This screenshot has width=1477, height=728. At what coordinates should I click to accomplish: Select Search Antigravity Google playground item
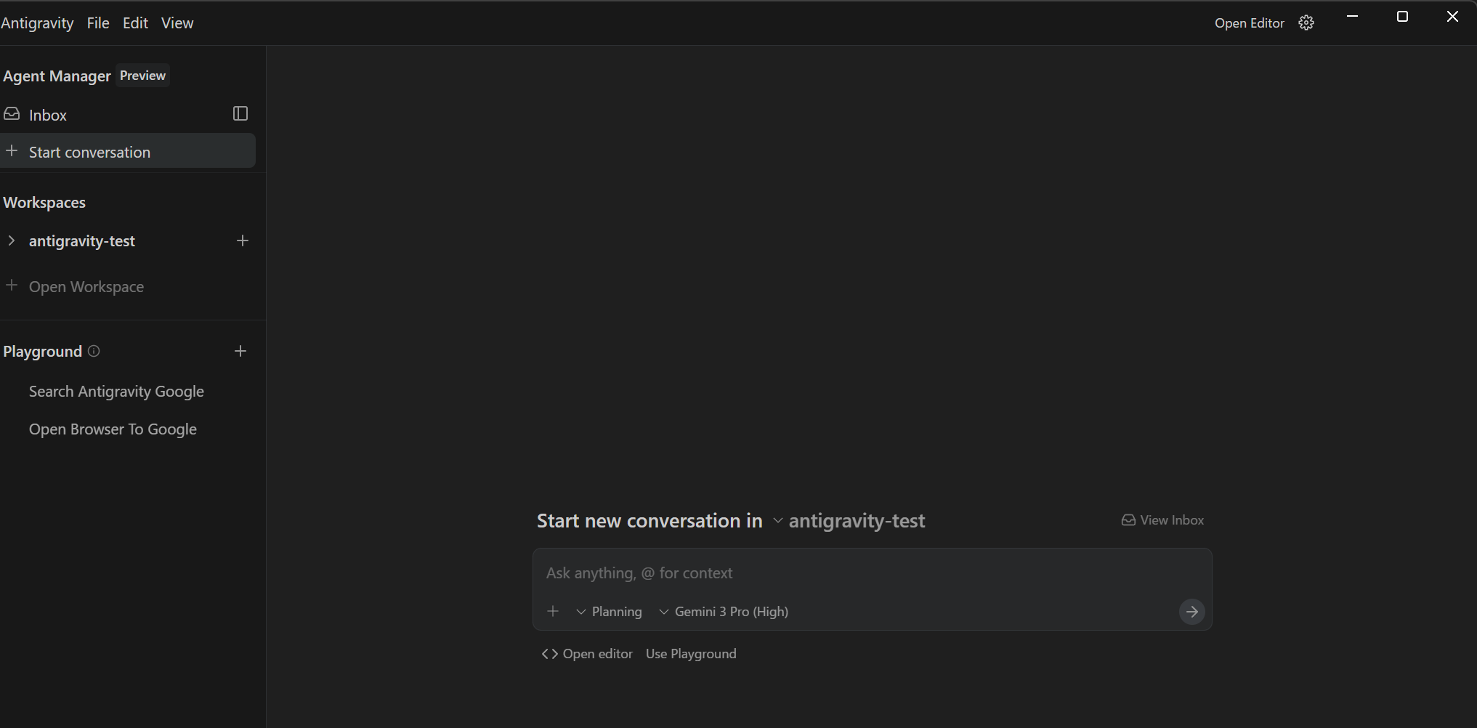click(x=116, y=392)
